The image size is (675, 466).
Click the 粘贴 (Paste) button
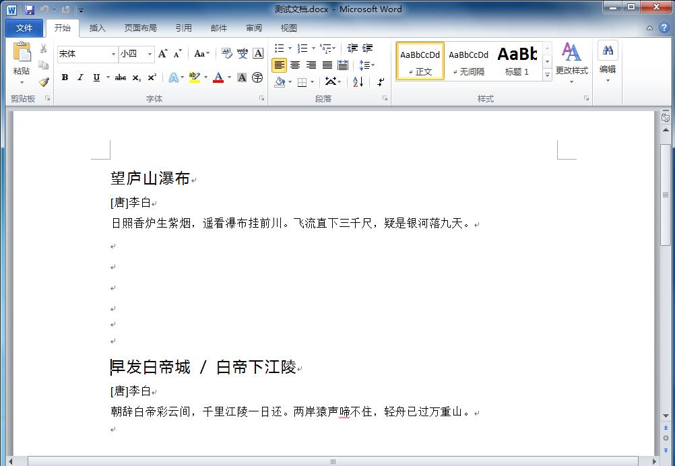21,57
